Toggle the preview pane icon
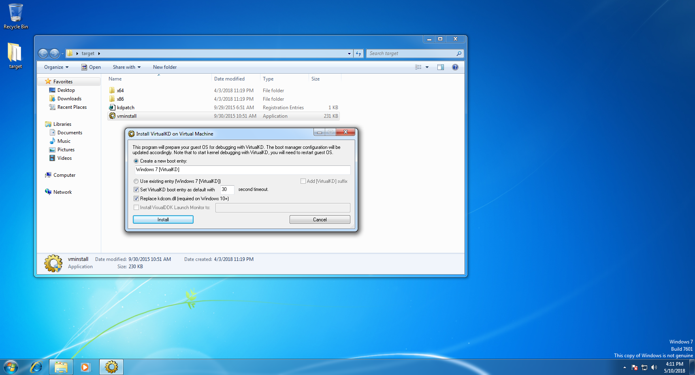 tap(441, 67)
